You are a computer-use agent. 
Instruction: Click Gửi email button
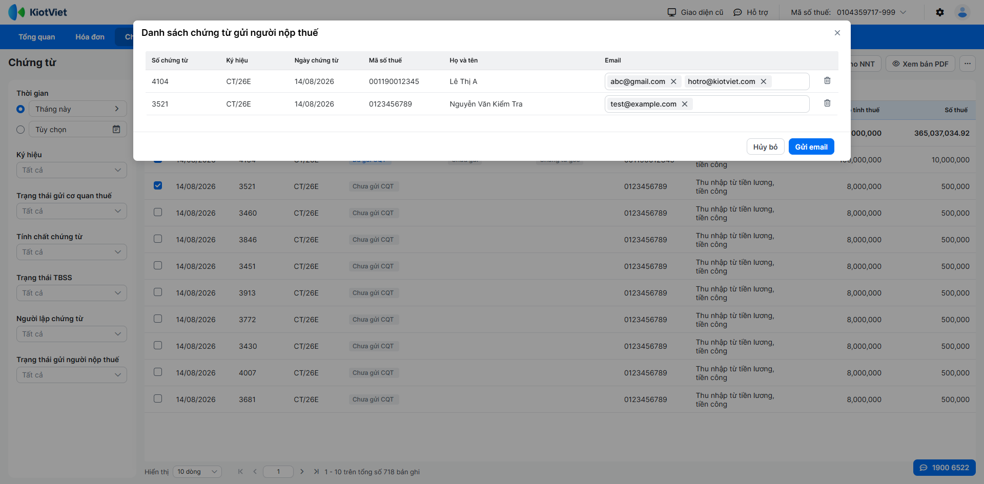pyautogui.click(x=811, y=147)
